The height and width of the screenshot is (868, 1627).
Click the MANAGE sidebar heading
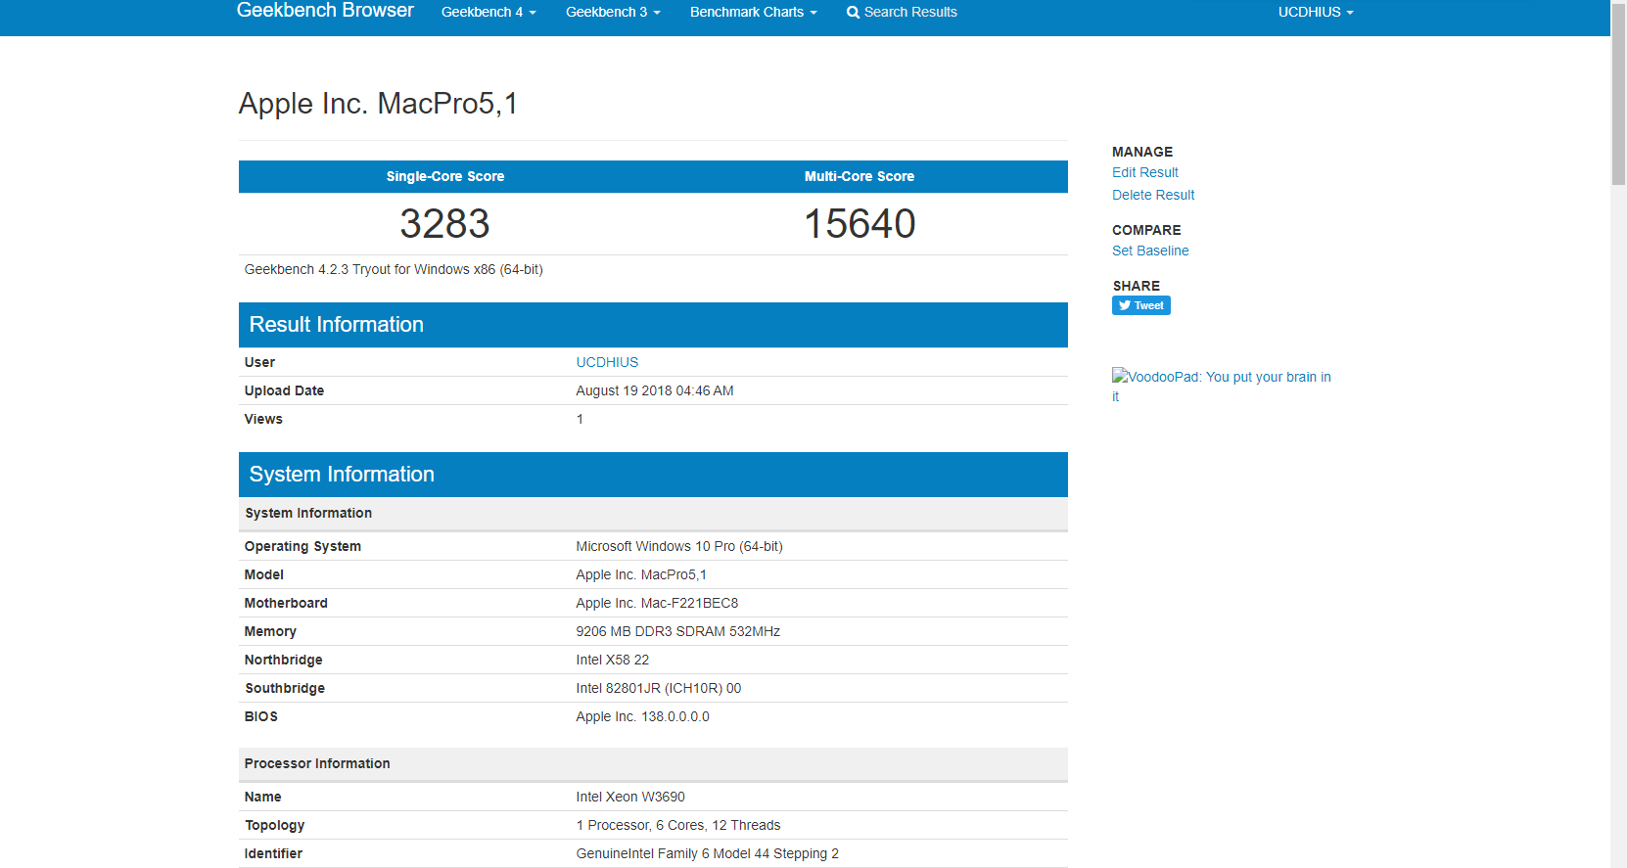pos(1142,152)
